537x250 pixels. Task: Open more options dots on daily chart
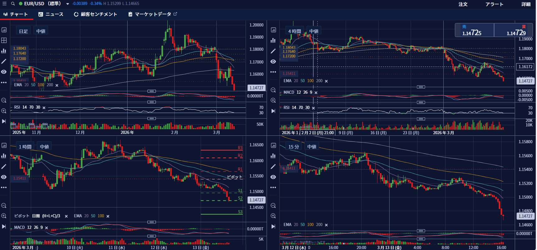tap(4, 83)
